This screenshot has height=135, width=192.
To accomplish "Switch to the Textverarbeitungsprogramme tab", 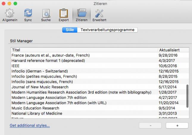I will coord(107,30).
